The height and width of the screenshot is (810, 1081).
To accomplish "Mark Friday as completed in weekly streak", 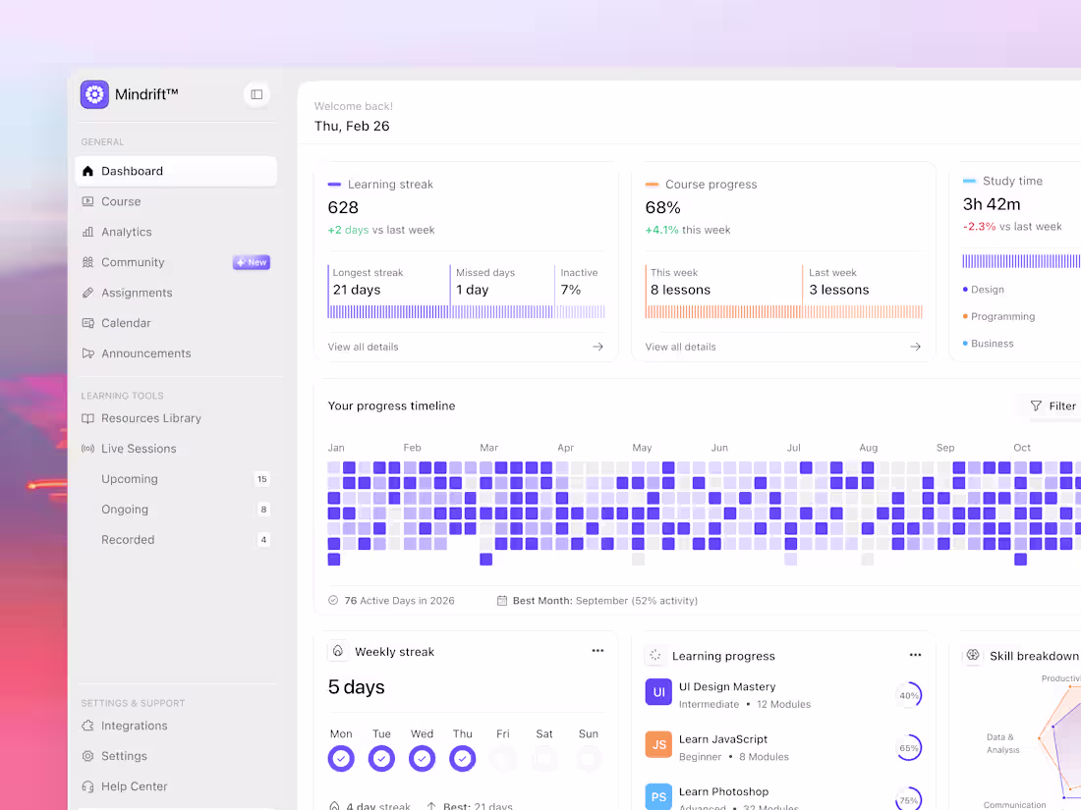I will 503,758.
